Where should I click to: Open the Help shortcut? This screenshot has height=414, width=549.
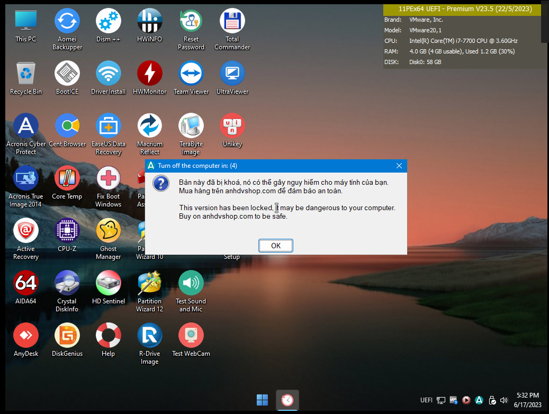pyautogui.click(x=108, y=340)
